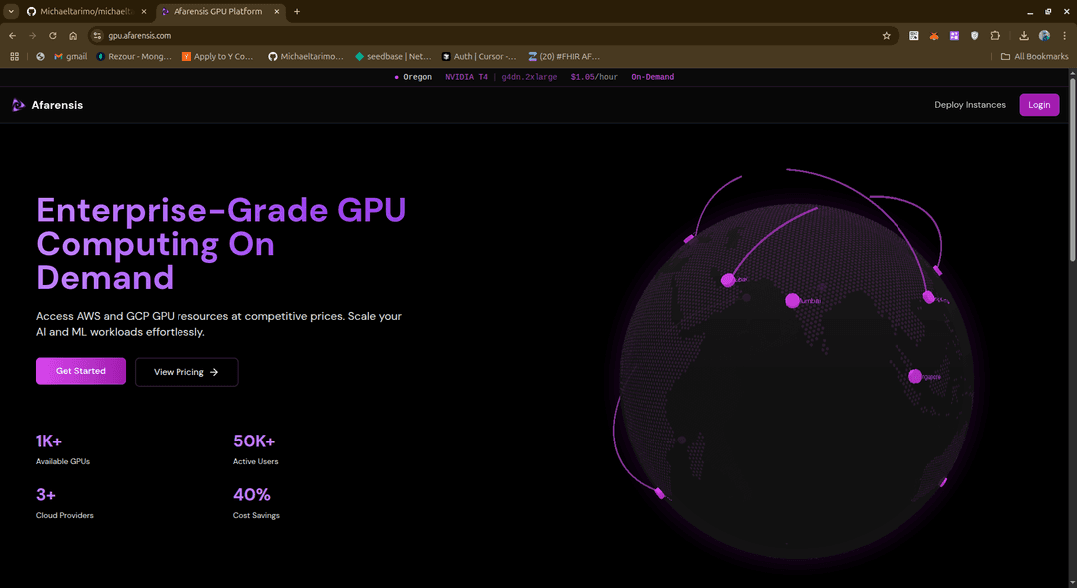Click the Get Started button

[x=80, y=371]
